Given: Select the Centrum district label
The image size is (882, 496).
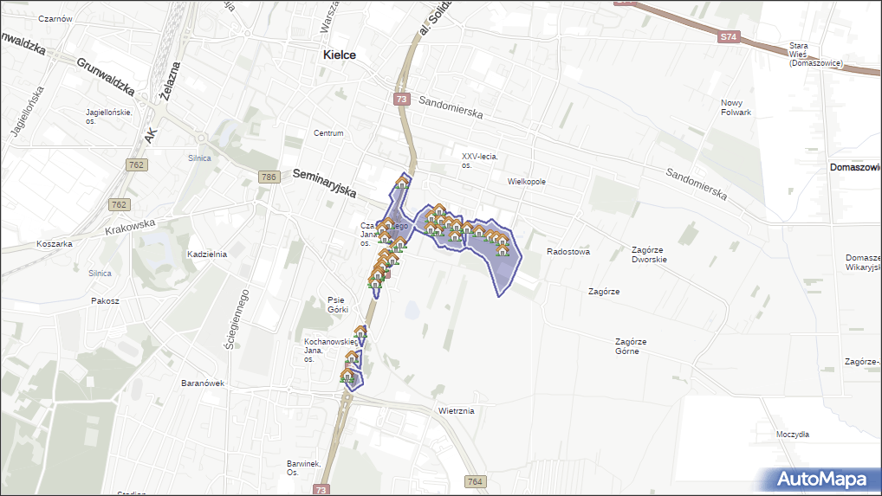Looking at the screenshot, I should 328,133.
